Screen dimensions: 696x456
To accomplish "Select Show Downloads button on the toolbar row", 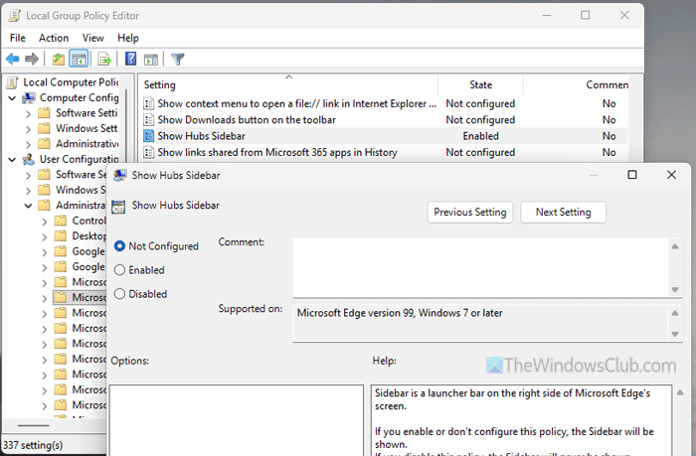I will 385,120.
